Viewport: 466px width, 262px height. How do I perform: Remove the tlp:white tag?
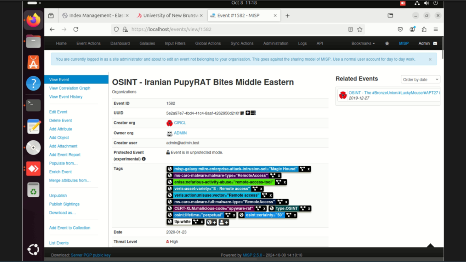(x=202, y=222)
